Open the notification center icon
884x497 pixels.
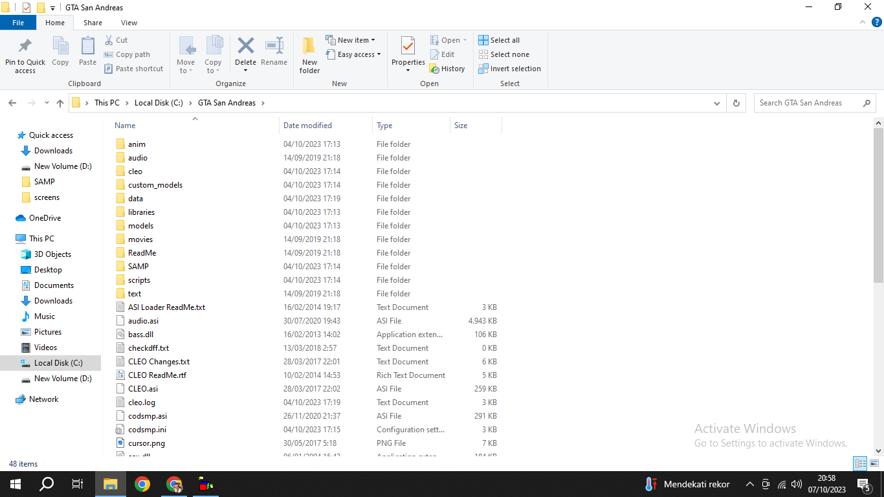[x=863, y=484]
